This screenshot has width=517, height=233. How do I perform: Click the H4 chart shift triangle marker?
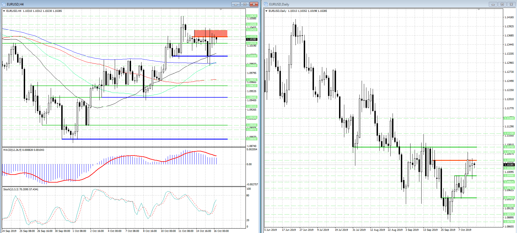pyautogui.click(x=221, y=10)
